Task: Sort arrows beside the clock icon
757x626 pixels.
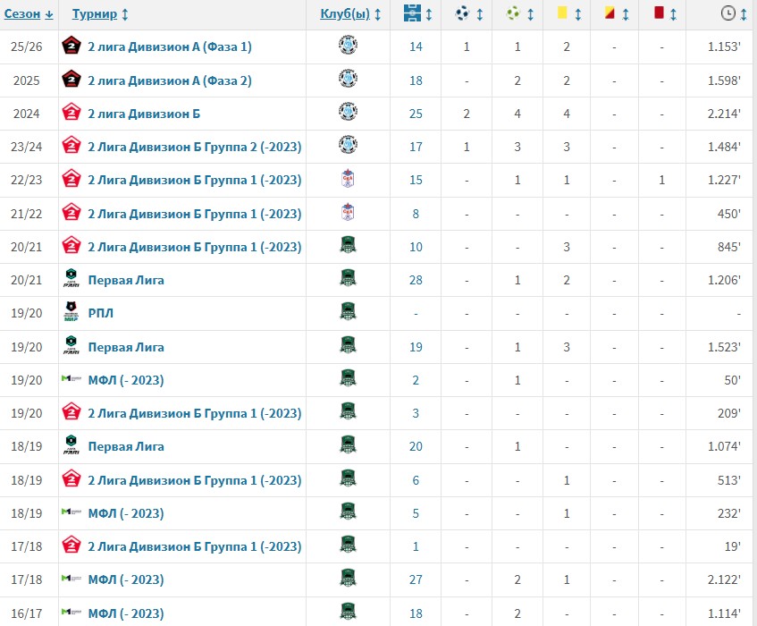Action: pos(744,14)
